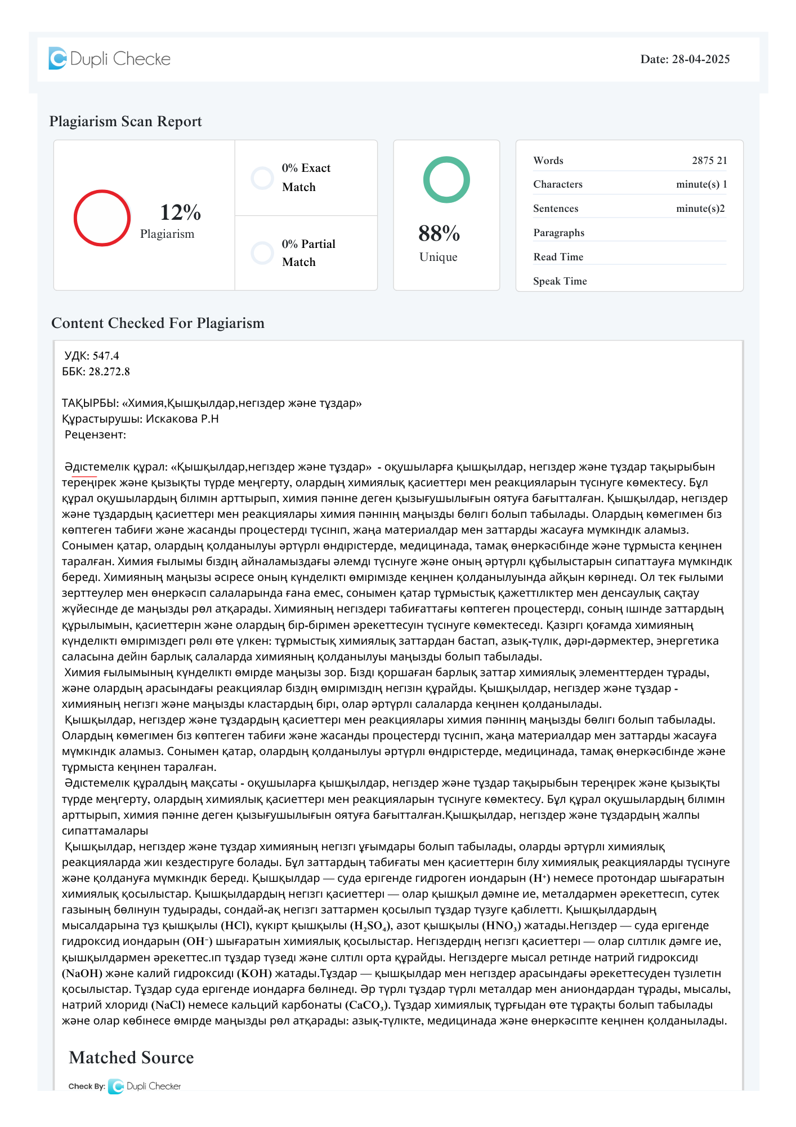Click the УДК: 547.4 line
This screenshot has height=1127, width=796.
[92, 356]
